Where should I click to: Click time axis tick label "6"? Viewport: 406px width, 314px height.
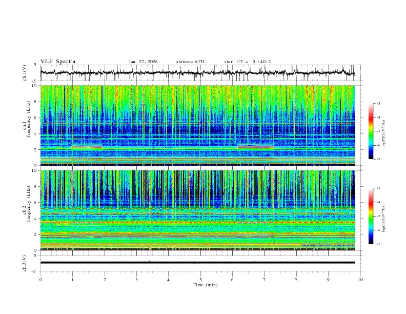click(x=232, y=280)
